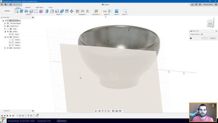Collapse the Sketches folder
Image resolution: width=218 pixels, height=123 pixels.
click(x=5, y=37)
